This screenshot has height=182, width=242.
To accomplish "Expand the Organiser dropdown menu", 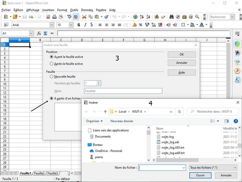I will 94,121.
